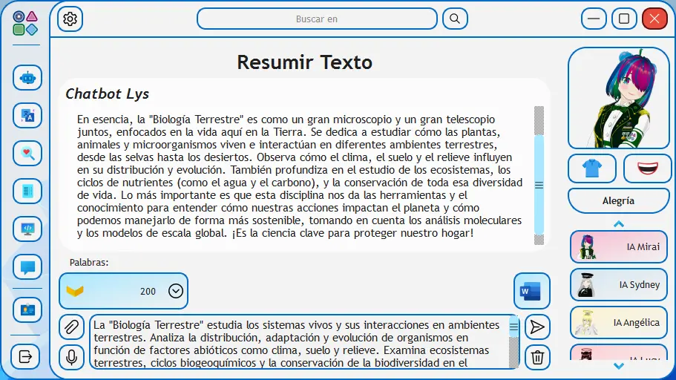Open the heart search sidebar icon
676x380 pixels.
(27, 153)
